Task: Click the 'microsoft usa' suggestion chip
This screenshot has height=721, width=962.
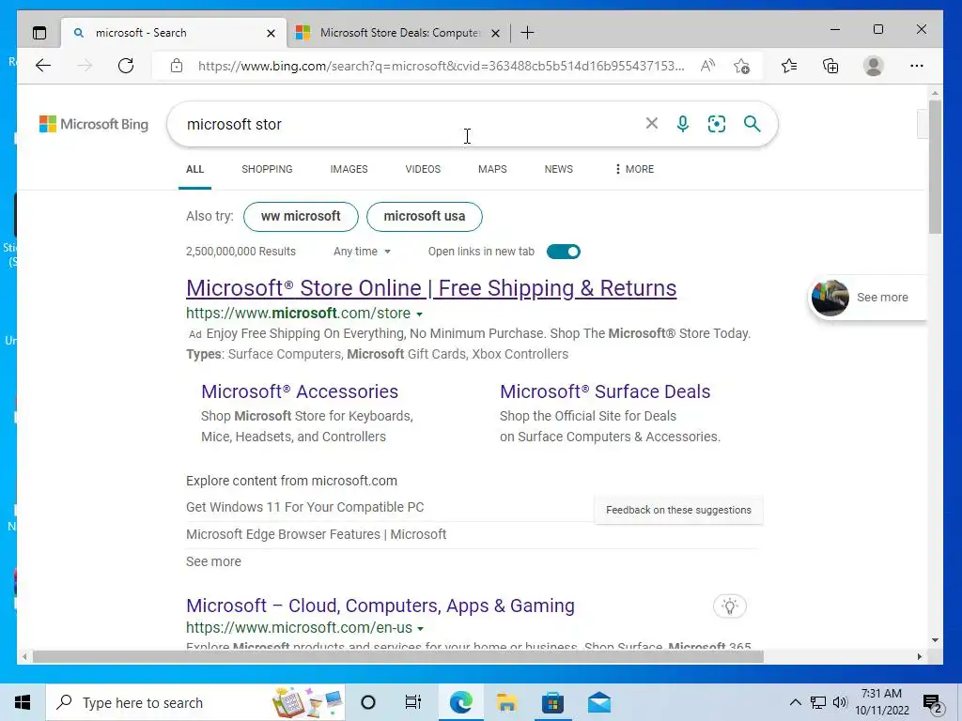Action: [425, 217]
